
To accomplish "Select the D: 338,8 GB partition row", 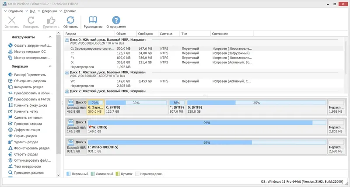I will click(204, 62).
